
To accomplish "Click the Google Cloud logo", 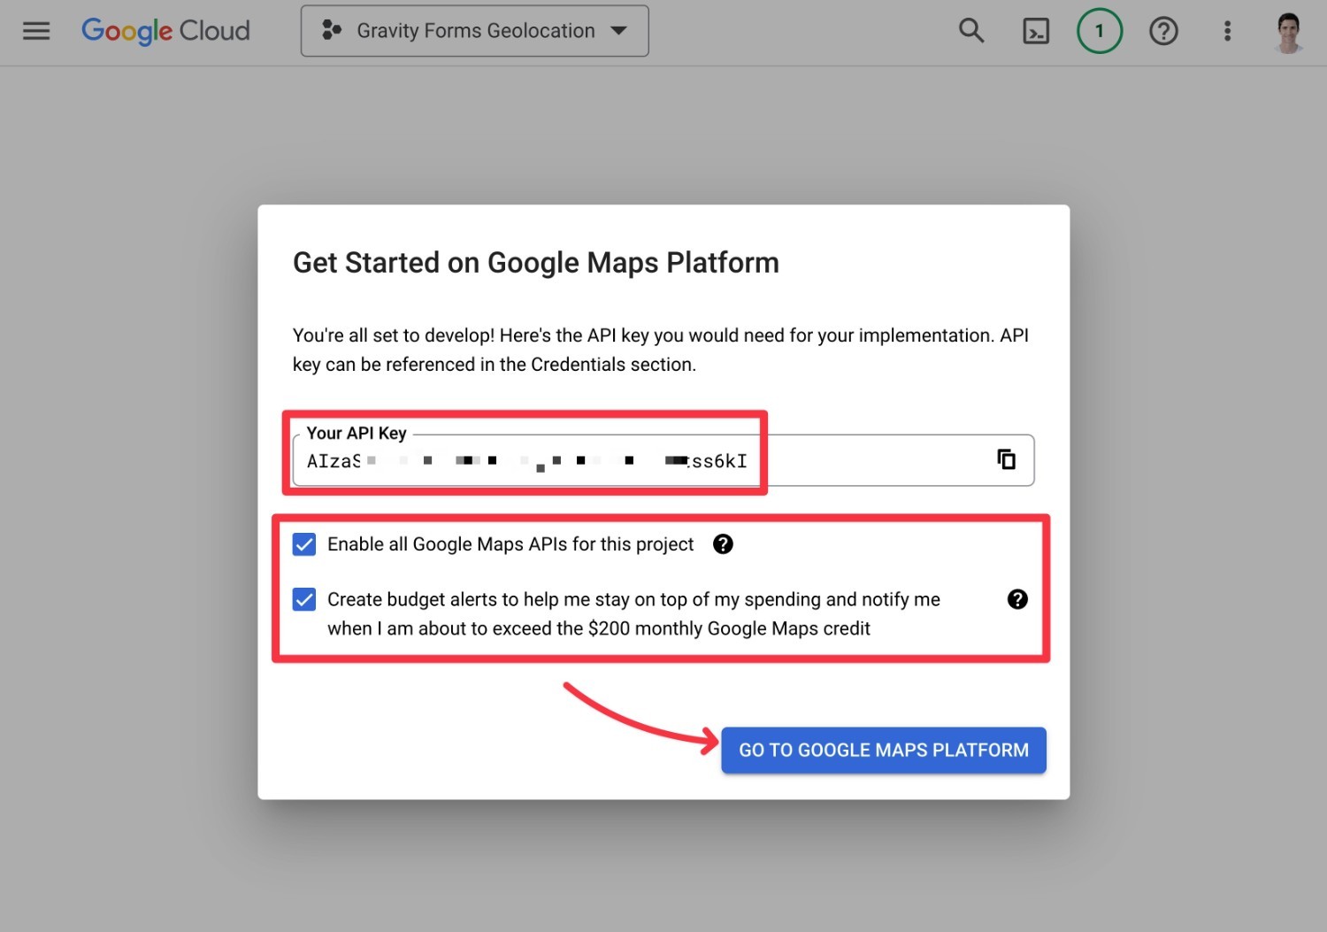I will (x=165, y=30).
